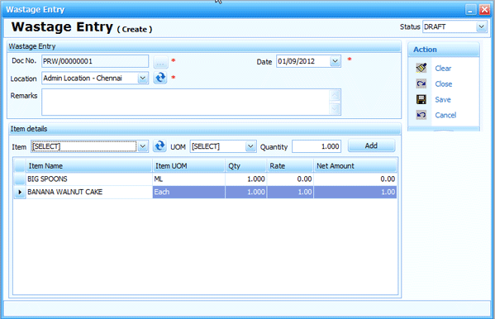The image size is (495, 319).
Task: Open the Status dropdown
Action: (481, 26)
